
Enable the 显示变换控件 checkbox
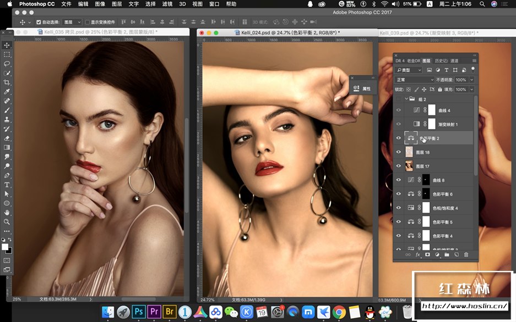(88, 22)
